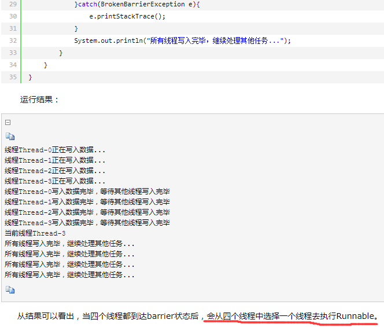Screen dimensions: 384x327
Task: Click BrokenBarrierException on line 29
Action: 142,4
